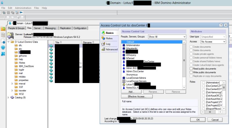Viewport: 232px width, 128px height.
Task: Sort by Title column header
Action: 68,42
